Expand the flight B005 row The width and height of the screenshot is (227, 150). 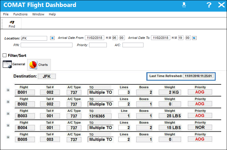coord(8,137)
